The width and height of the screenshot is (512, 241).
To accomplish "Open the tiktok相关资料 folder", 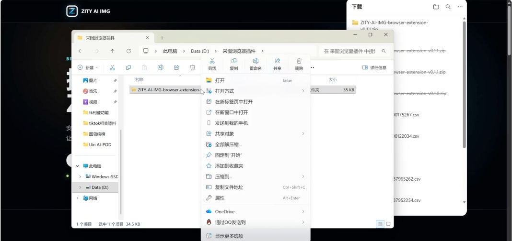I will click(x=100, y=123).
